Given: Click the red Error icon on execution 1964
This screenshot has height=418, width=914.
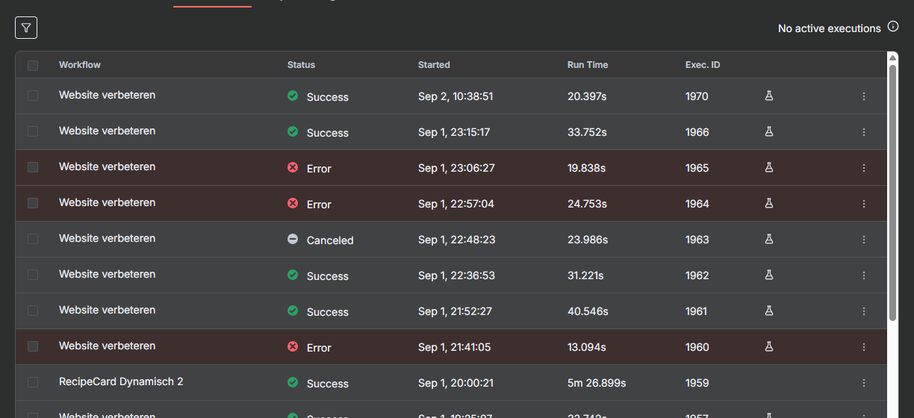Looking at the screenshot, I should (293, 204).
